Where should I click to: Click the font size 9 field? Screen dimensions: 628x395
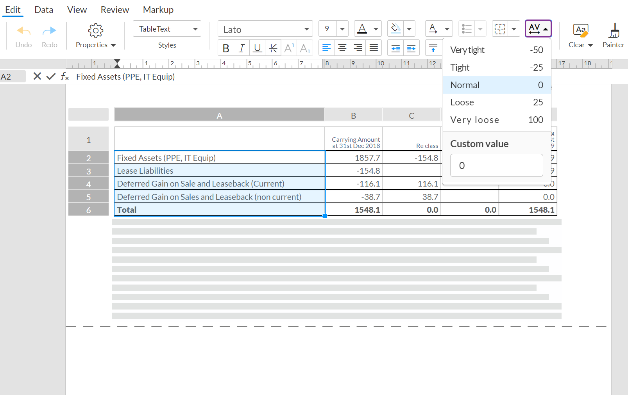327,29
